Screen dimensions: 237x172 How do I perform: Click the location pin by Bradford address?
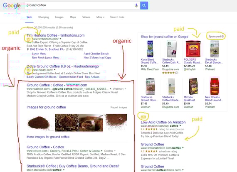tap(28, 49)
